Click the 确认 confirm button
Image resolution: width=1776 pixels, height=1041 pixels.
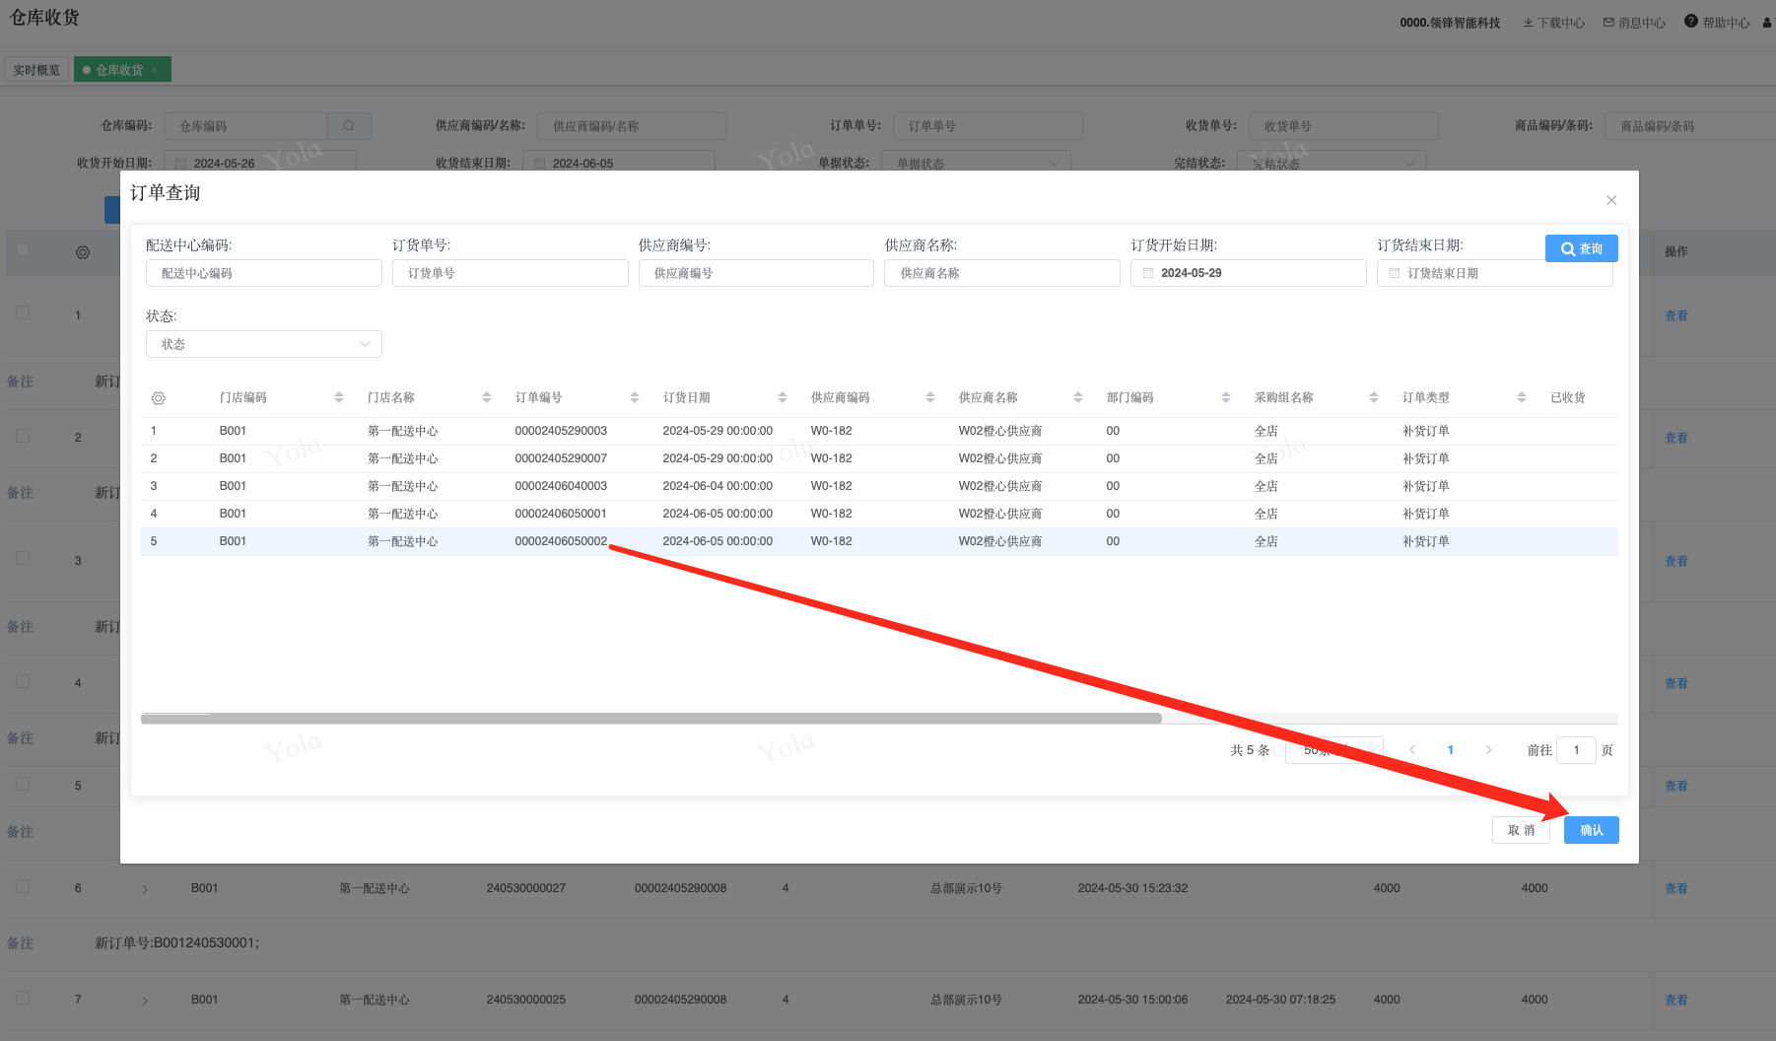point(1591,830)
